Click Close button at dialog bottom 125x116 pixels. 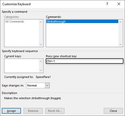[x=113, y=111]
